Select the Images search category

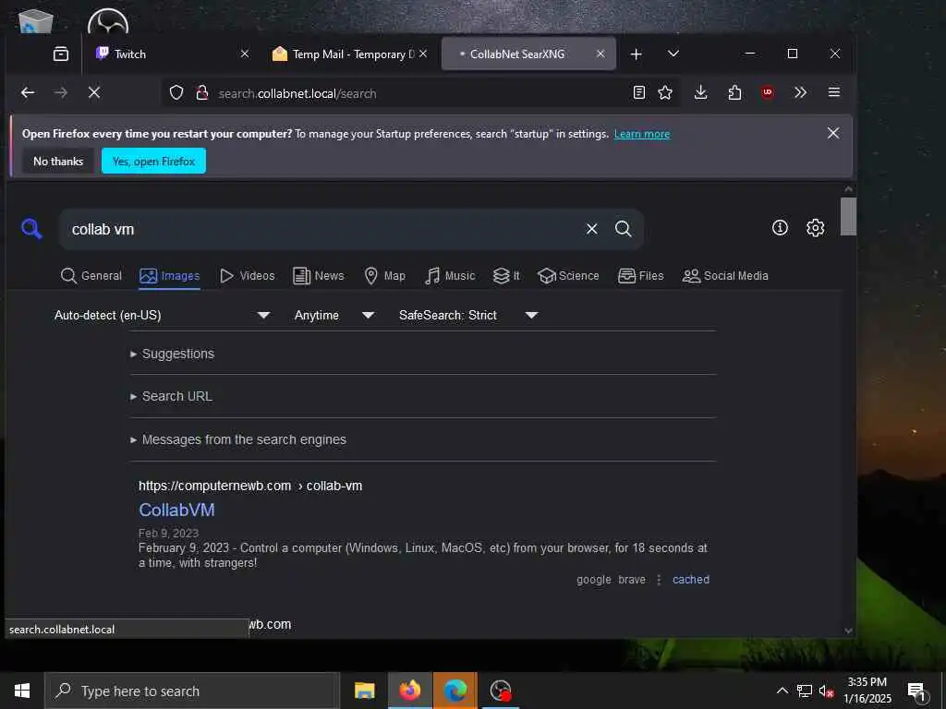tap(170, 275)
